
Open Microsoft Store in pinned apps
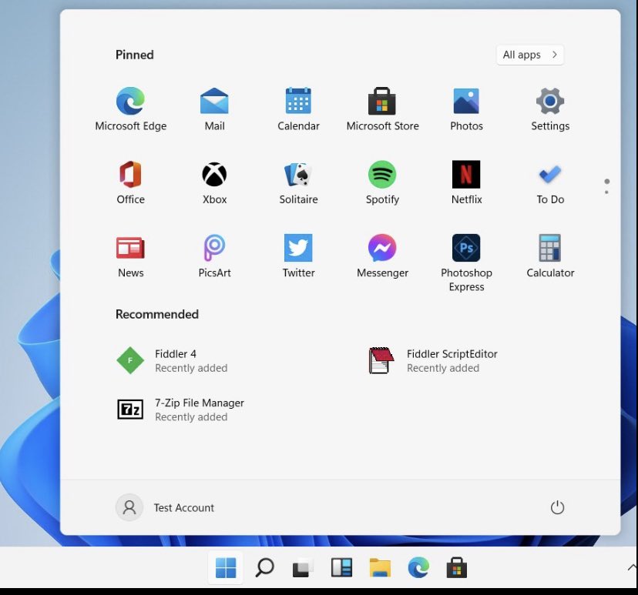coord(382,109)
